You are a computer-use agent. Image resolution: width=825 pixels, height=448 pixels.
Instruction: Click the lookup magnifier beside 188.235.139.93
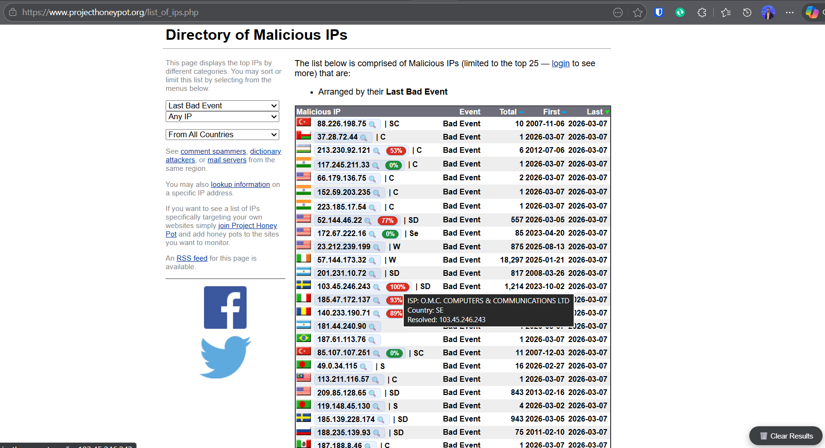(376, 433)
